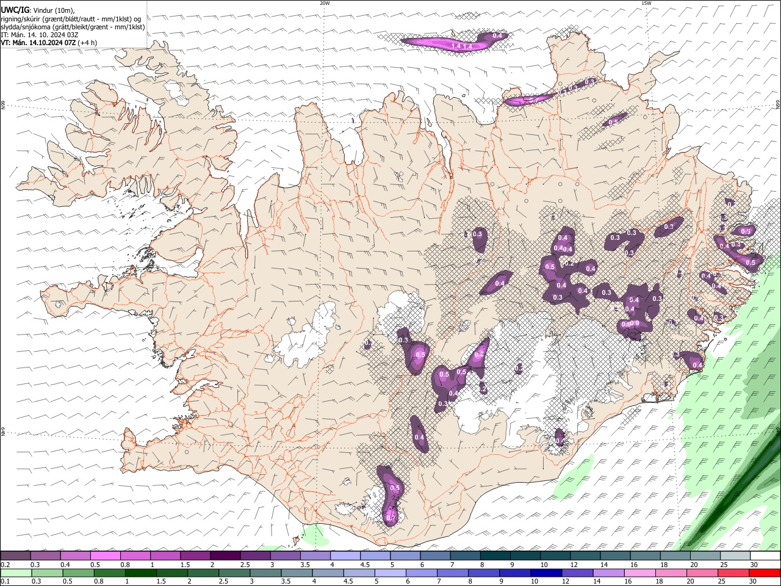The image size is (781, 586).
Task: Click the lavender rain swatch labeled 14
Action: click(x=609, y=573)
